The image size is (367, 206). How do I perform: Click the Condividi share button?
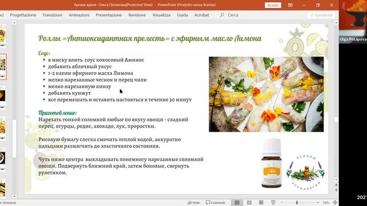[321, 15]
